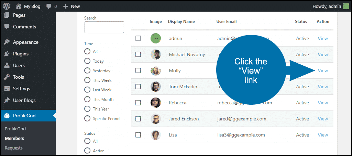The width and height of the screenshot is (352, 156).
Task: Check the box for Michael Novotny
Action: (x=138, y=54)
